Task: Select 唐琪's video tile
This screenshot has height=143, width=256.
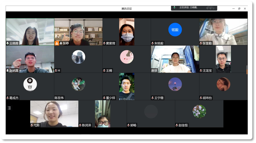Action: pos(175,59)
